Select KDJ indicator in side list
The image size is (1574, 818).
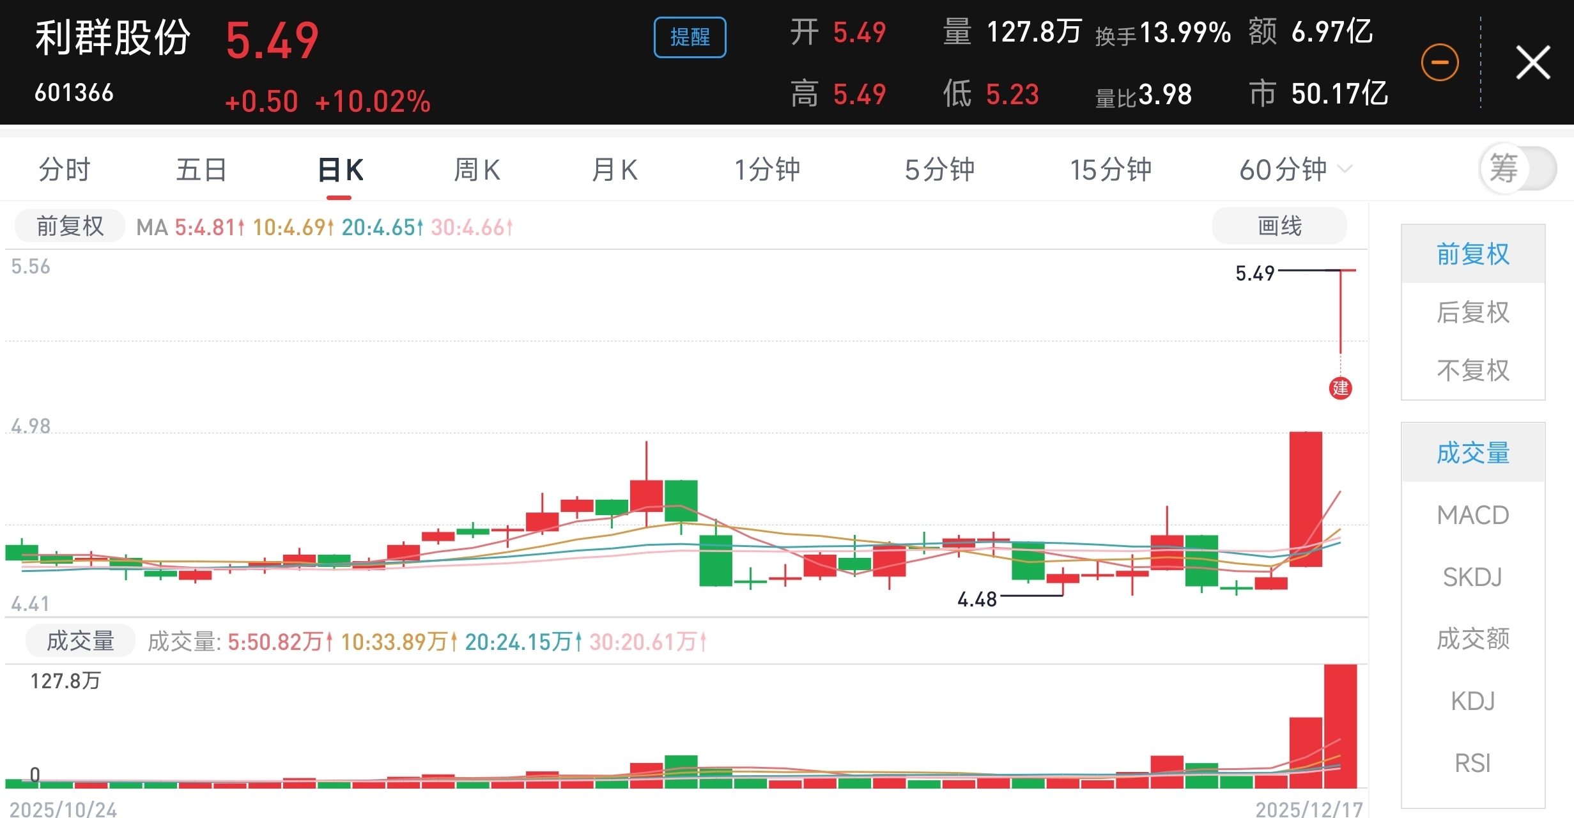pos(1472,701)
